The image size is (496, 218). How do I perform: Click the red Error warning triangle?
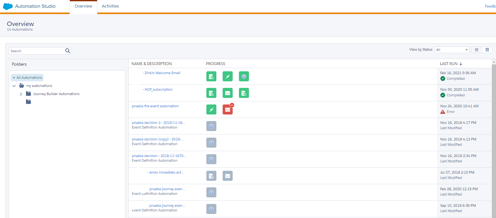pyautogui.click(x=443, y=112)
